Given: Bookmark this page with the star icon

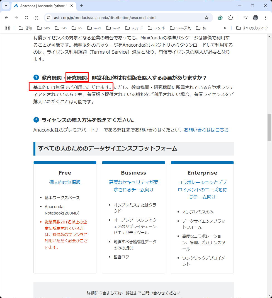Looking at the screenshot, I should click(207, 18).
